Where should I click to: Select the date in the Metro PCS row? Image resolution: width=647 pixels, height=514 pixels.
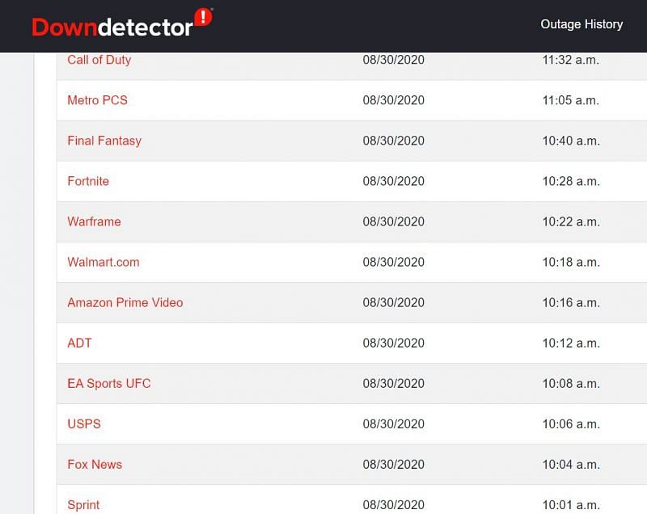(x=394, y=100)
